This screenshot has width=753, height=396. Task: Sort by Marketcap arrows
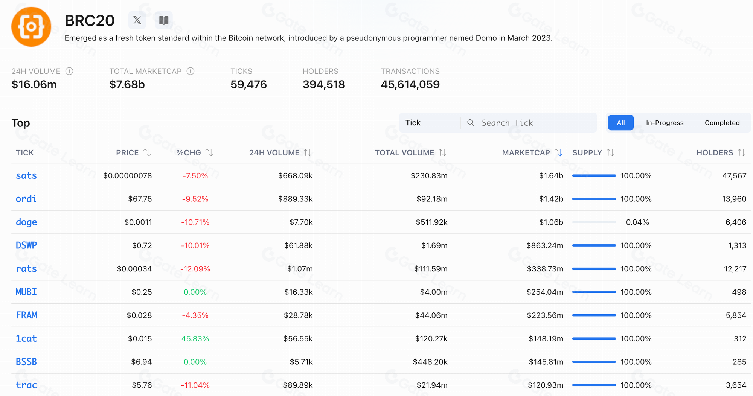point(558,152)
